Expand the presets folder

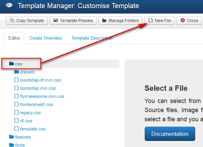coord(27,72)
